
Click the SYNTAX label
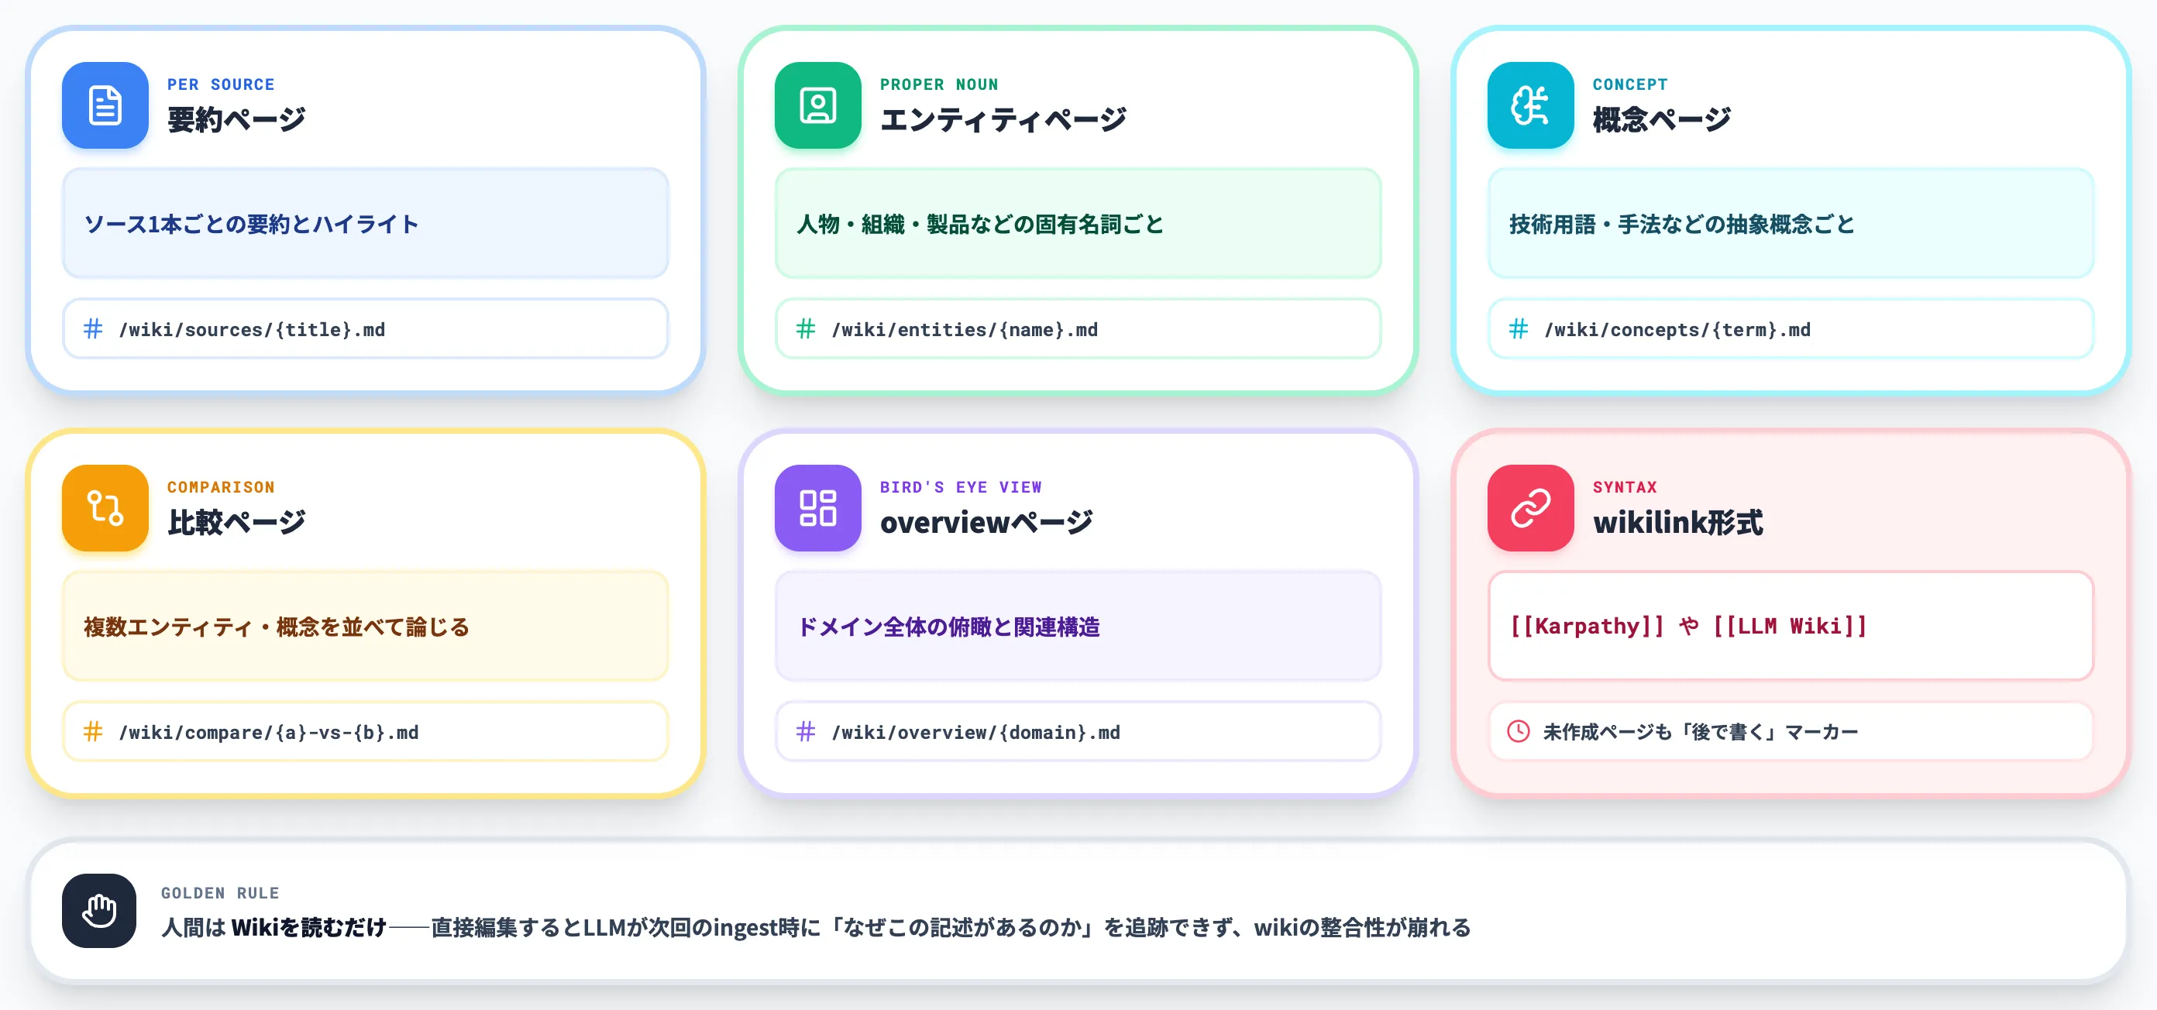(x=1625, y=487)
